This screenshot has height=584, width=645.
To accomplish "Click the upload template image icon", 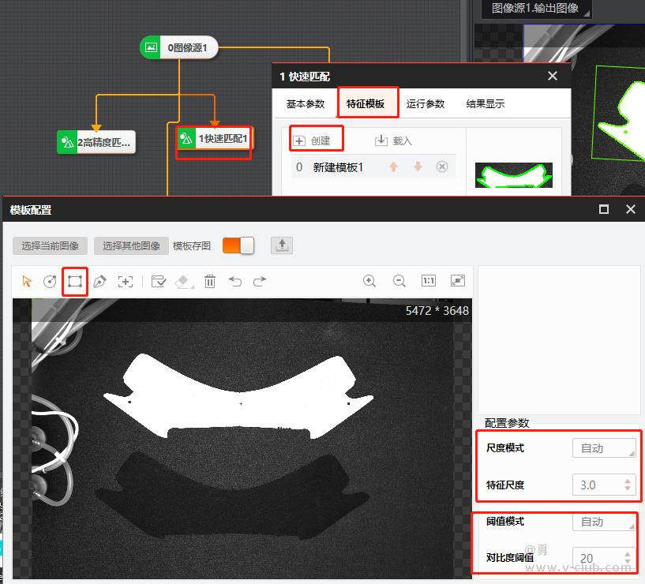I will [x=282, y=245].
